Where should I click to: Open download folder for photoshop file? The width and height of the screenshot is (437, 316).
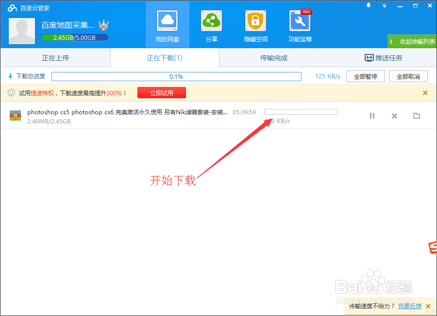417,116
